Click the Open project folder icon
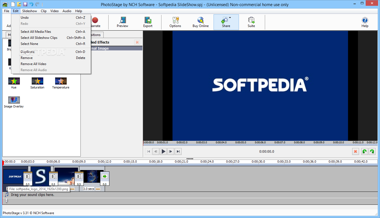 pyautogui.click(x=19, y=4)
